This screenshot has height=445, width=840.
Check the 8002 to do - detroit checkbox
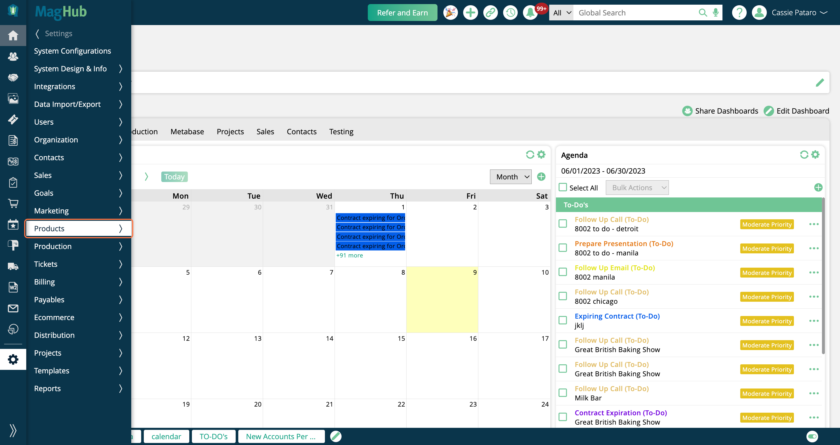(563, 224)
